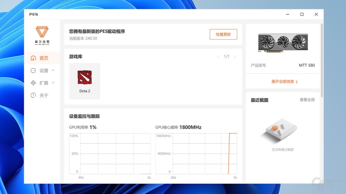Go to previous game library page
This screenshot has width=346, height=194.
point(218,57)
